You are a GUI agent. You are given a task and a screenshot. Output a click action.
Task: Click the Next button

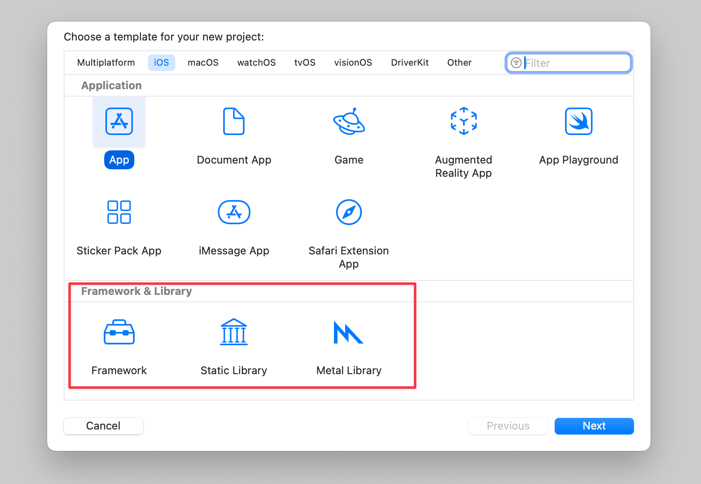point(594,426)
